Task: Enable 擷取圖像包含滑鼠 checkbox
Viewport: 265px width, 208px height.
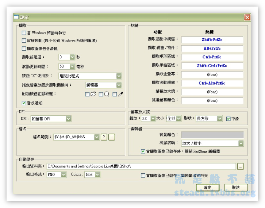Action: pyautogui.click(x=24, y=49)
